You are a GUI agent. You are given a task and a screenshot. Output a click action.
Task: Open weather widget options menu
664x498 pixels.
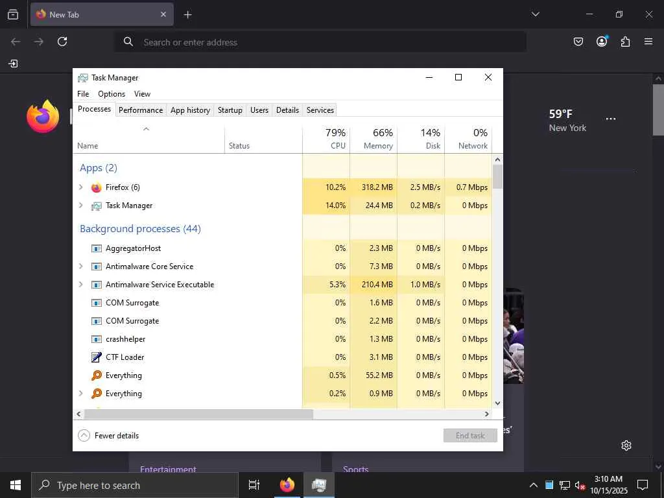tap(611, 119)
